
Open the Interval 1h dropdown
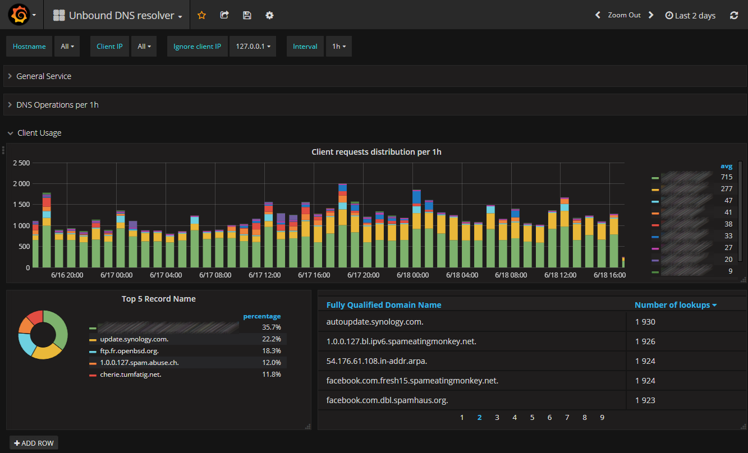(338, 47)
